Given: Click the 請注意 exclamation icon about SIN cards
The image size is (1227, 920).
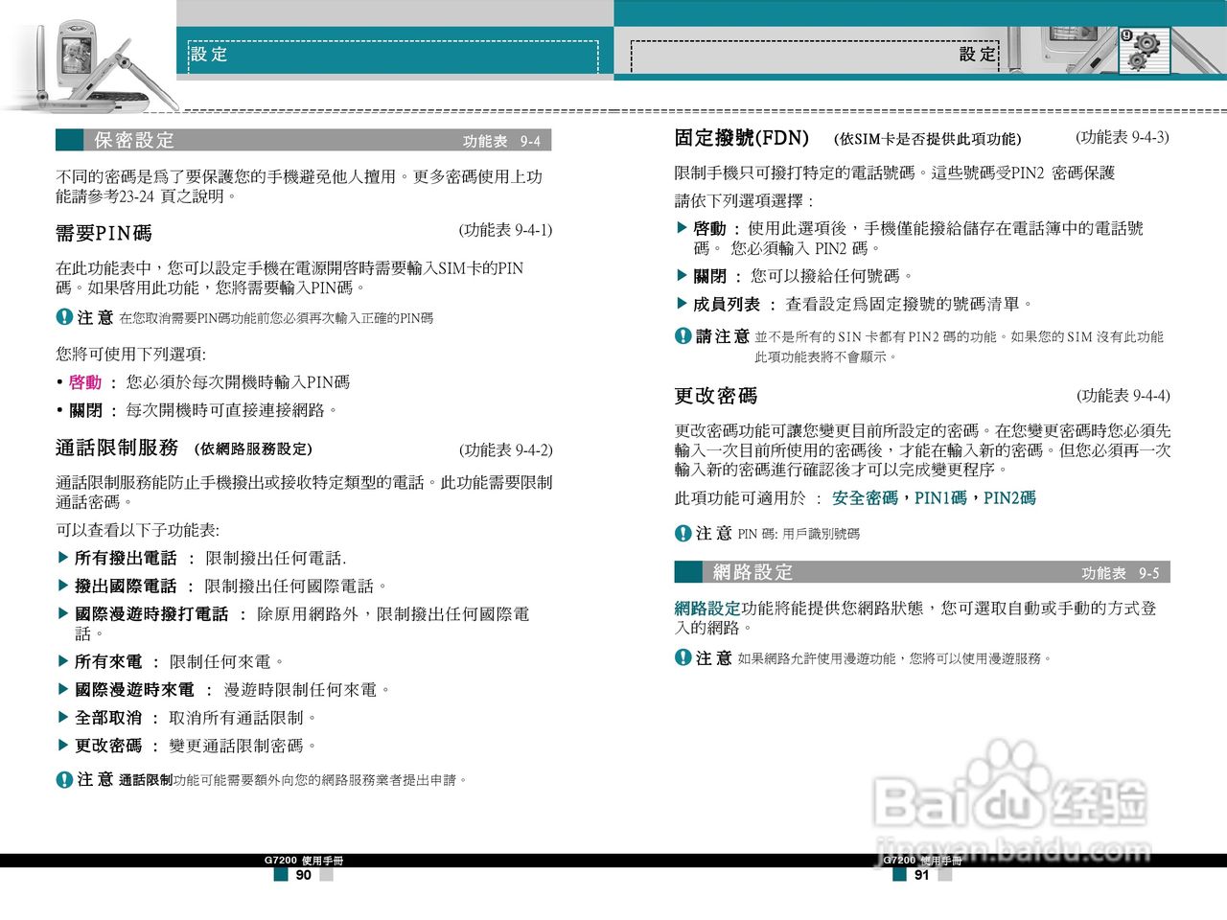Looking at the screenshot, I should [x=681, y=336].
